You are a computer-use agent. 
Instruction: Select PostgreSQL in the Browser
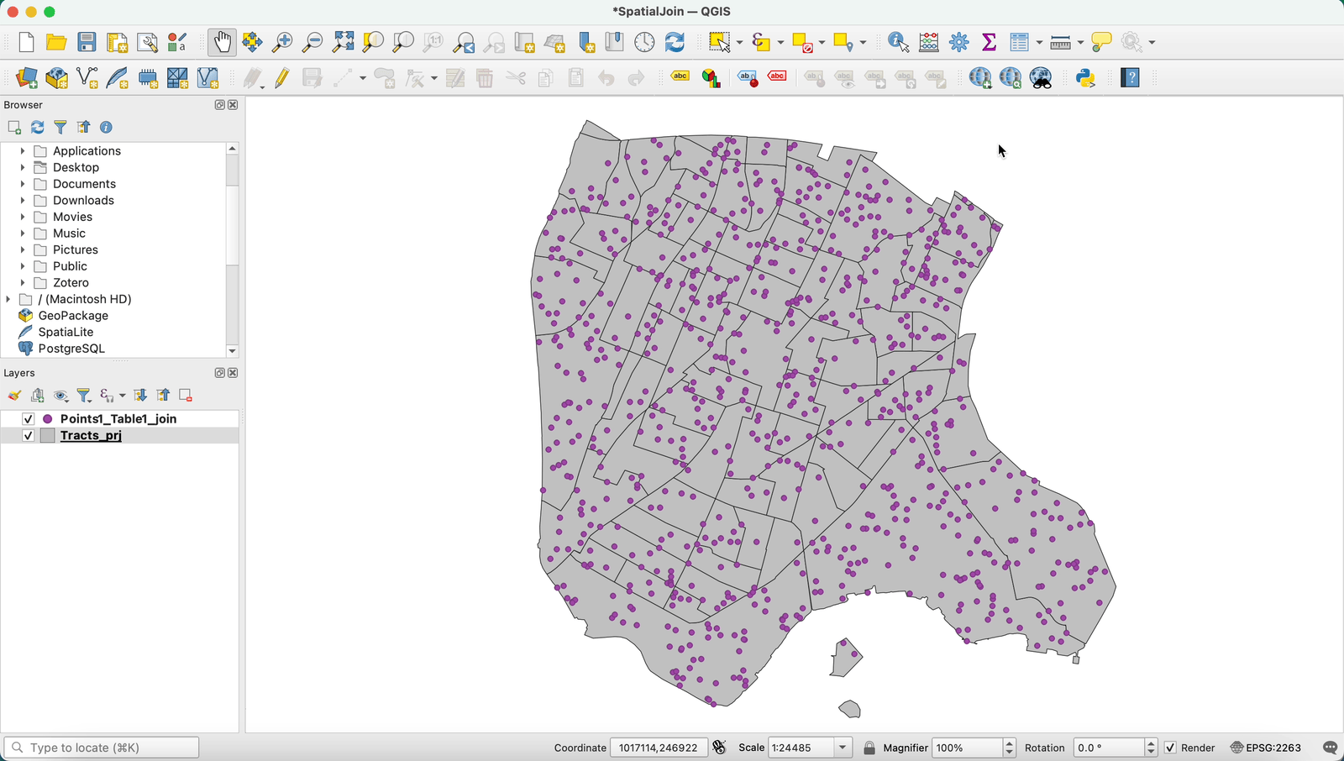(x=71, y=349)
